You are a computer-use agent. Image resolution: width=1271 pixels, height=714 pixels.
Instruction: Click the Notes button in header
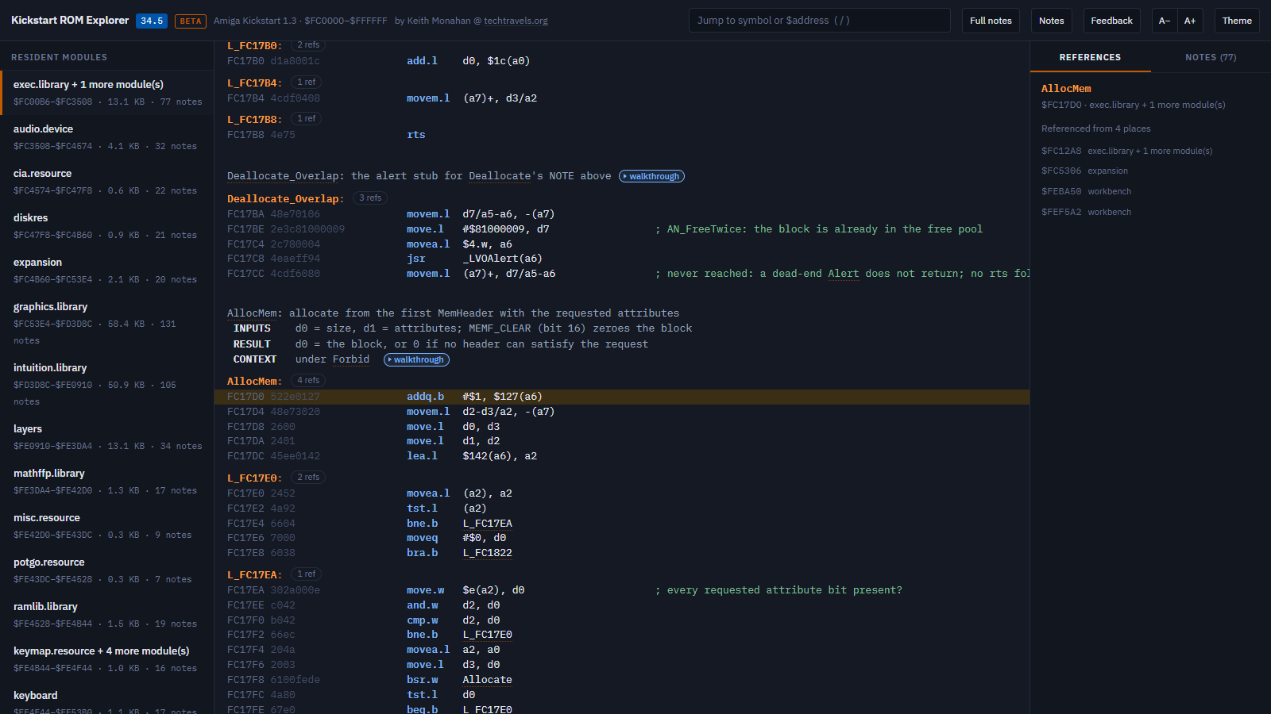pyautogui.click(x=1051, y=21)
